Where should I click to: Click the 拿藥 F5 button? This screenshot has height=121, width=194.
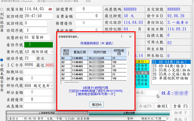tap(180, 106)
